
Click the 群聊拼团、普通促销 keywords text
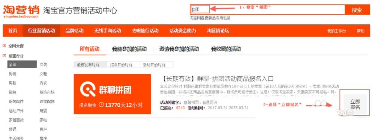click(200, 103)
